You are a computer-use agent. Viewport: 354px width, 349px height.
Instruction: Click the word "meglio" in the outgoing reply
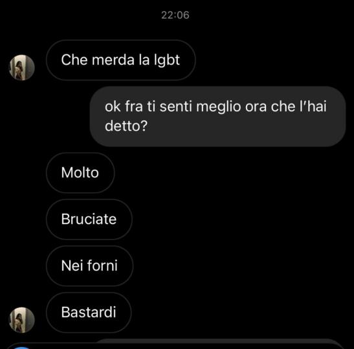(x=218, y=107)
